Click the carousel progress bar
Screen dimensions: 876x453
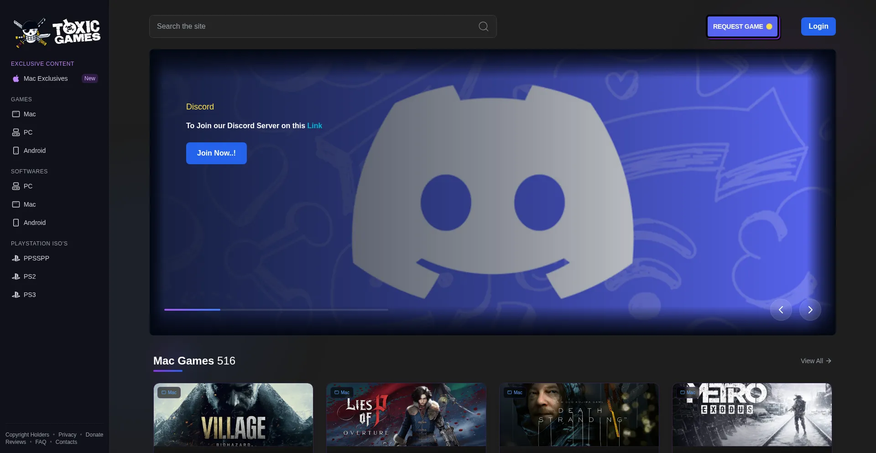(276, 310)
